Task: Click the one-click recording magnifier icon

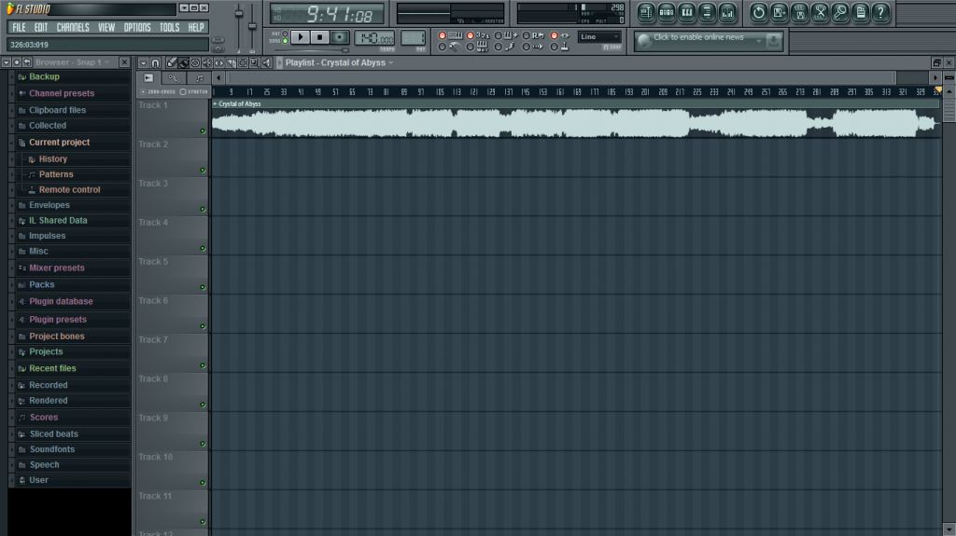Action: (x=840, y=12)
